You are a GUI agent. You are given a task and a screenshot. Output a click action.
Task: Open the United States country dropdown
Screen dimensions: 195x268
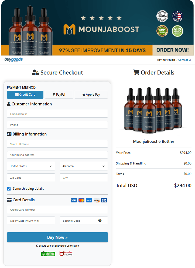click(31, 166)
